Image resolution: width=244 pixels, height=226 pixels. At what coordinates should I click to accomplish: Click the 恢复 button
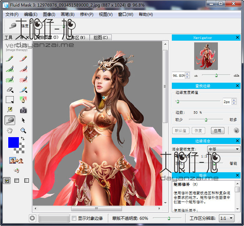point(198,131)
